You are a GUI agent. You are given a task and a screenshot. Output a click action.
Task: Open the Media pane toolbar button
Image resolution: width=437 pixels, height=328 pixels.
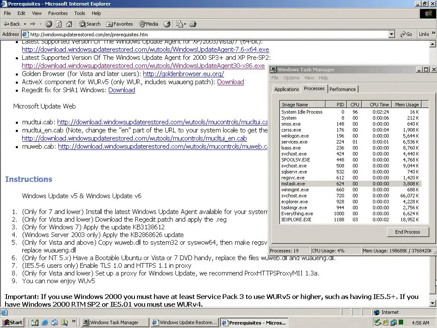pos(149,24)
